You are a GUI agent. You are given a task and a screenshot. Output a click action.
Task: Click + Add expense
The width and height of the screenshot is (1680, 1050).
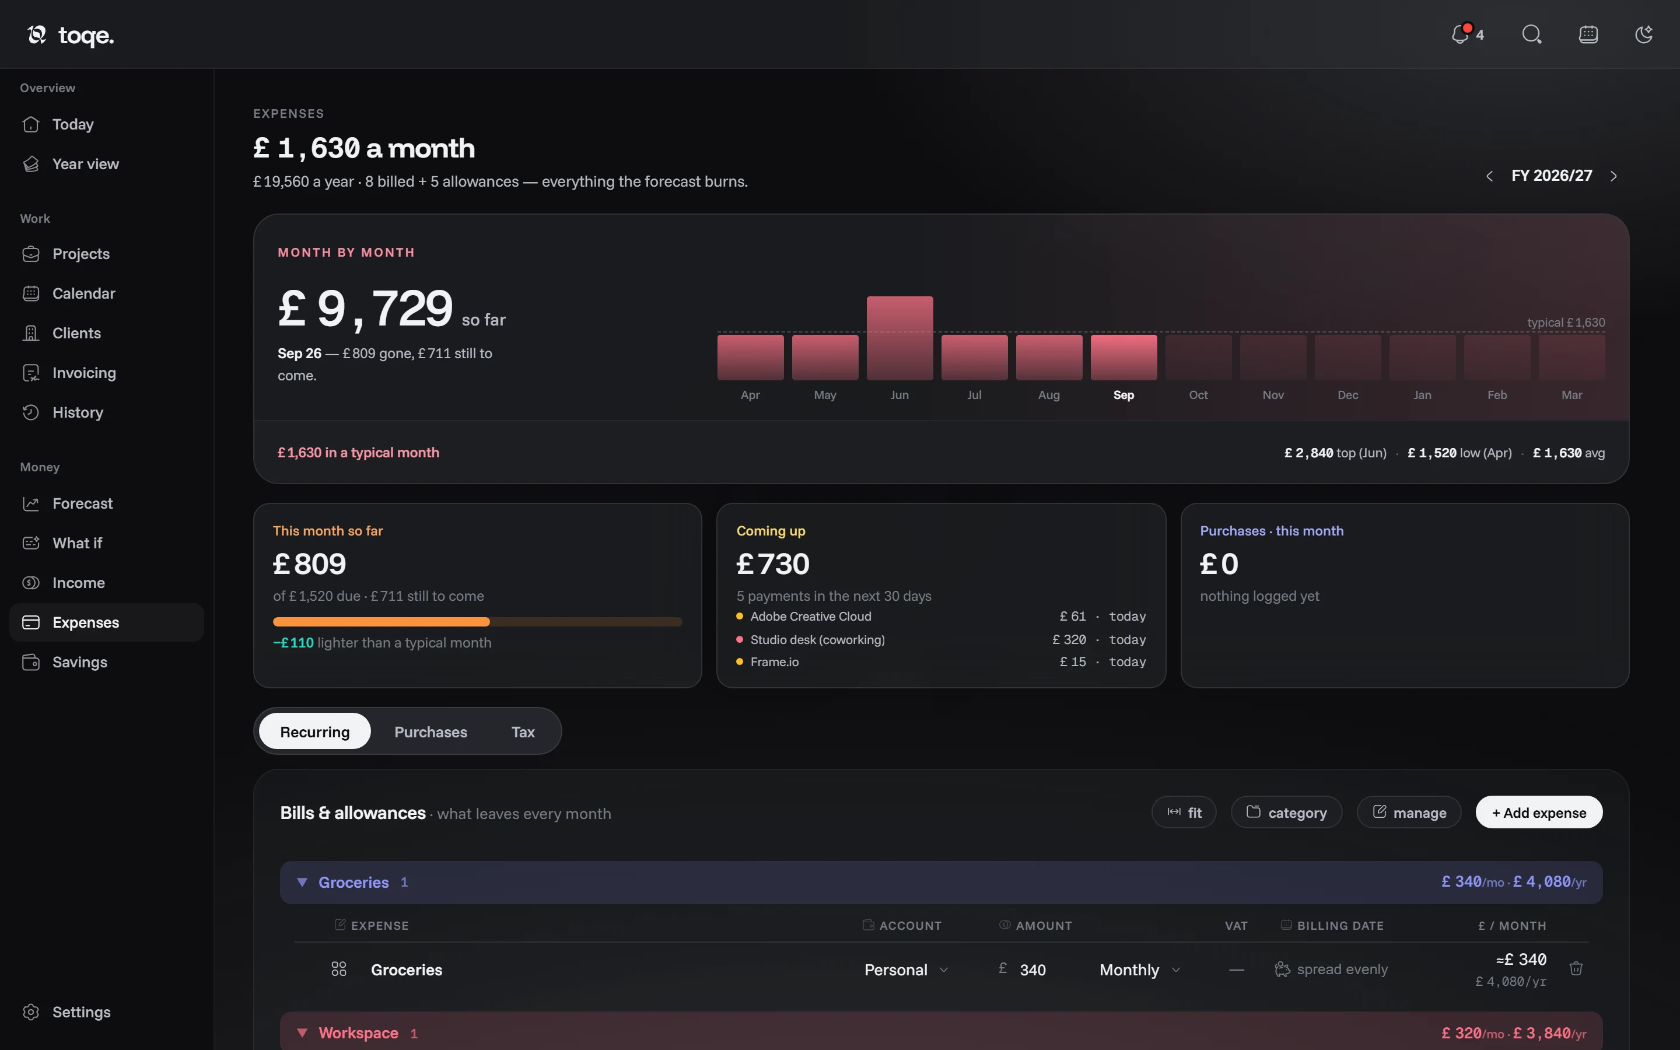pyautogui.click(x=1539, y=812)
